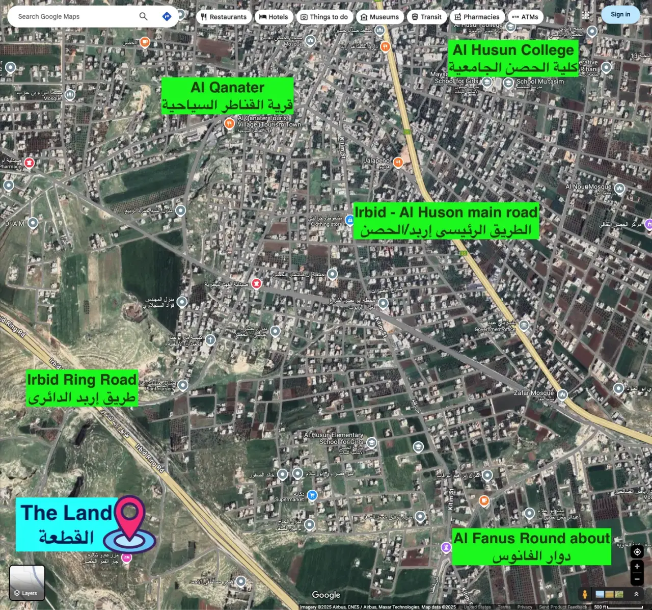This screenshot has height=610, width=652.
Task: Select the Plant nursery pin
Action: (183, 385)
